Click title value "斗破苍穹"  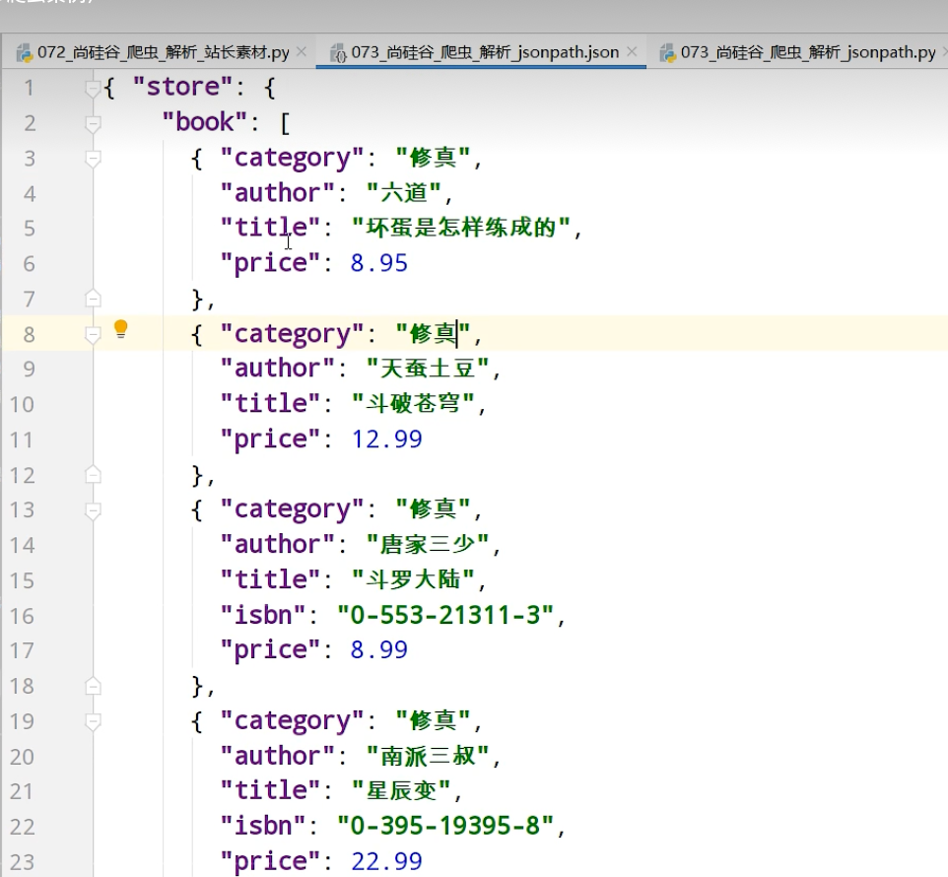pyautogui.click(x=414, y=403)
